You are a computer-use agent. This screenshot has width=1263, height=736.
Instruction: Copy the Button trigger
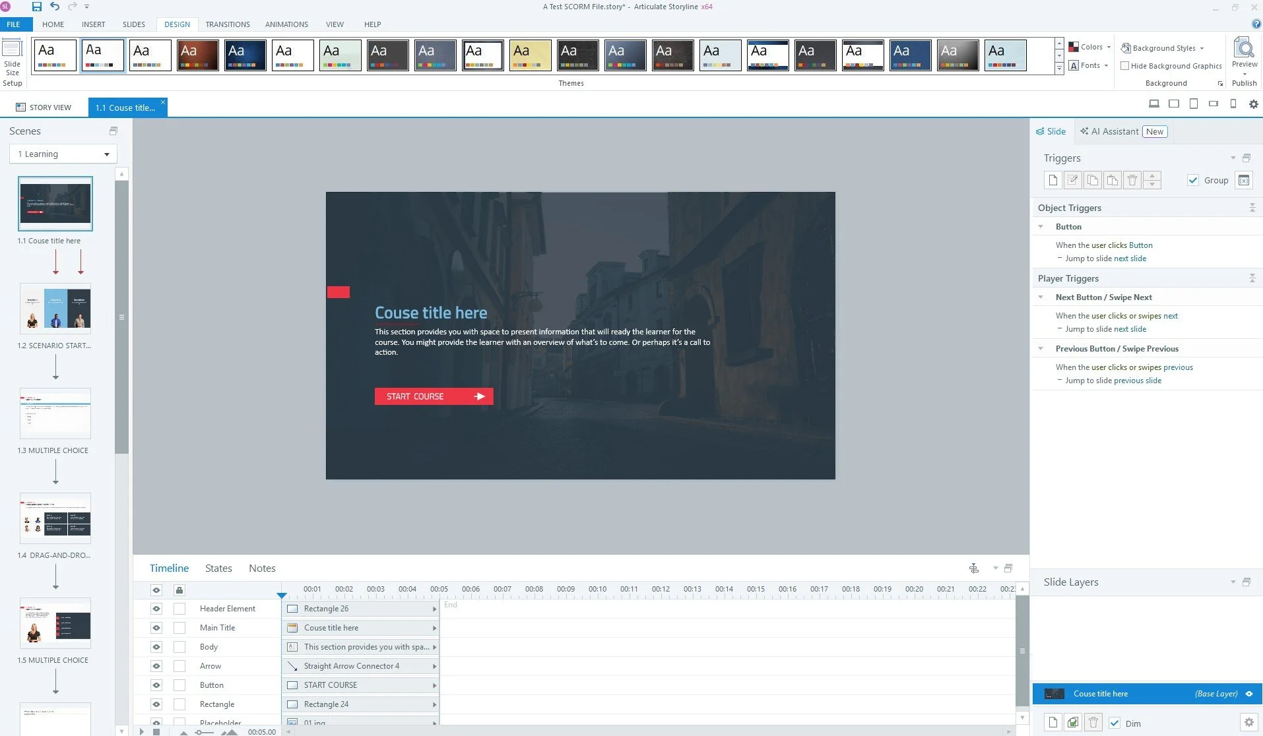pyautogui.click(x=1093, y=180)
